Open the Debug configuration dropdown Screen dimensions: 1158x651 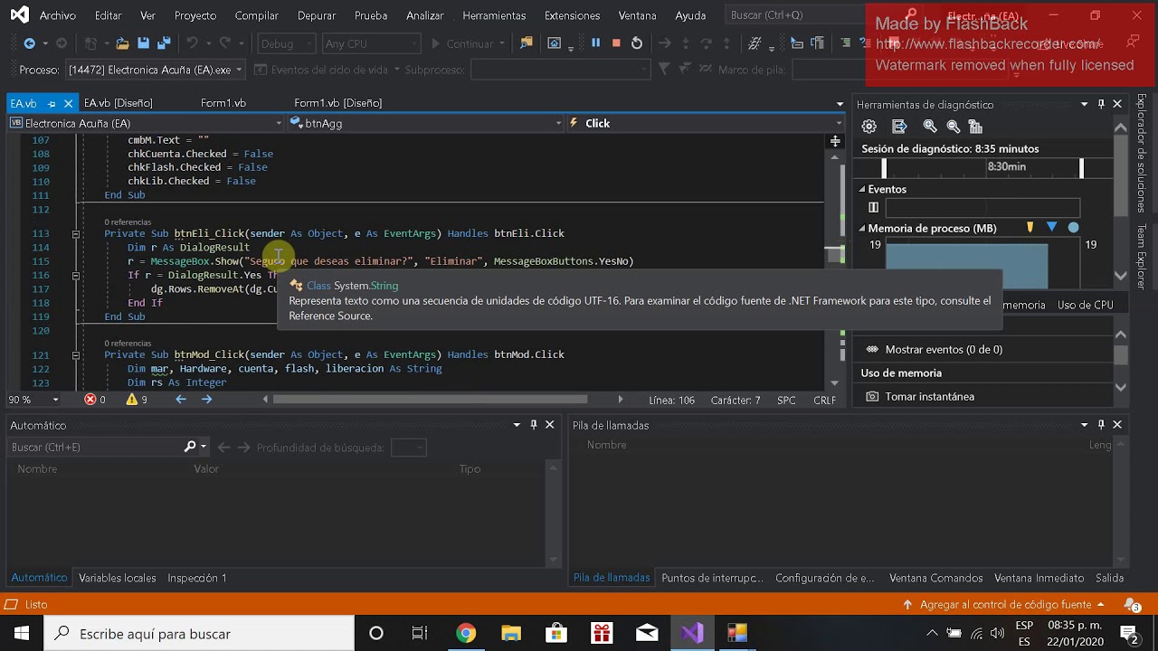pyautogui.click(x=286, y=43)
